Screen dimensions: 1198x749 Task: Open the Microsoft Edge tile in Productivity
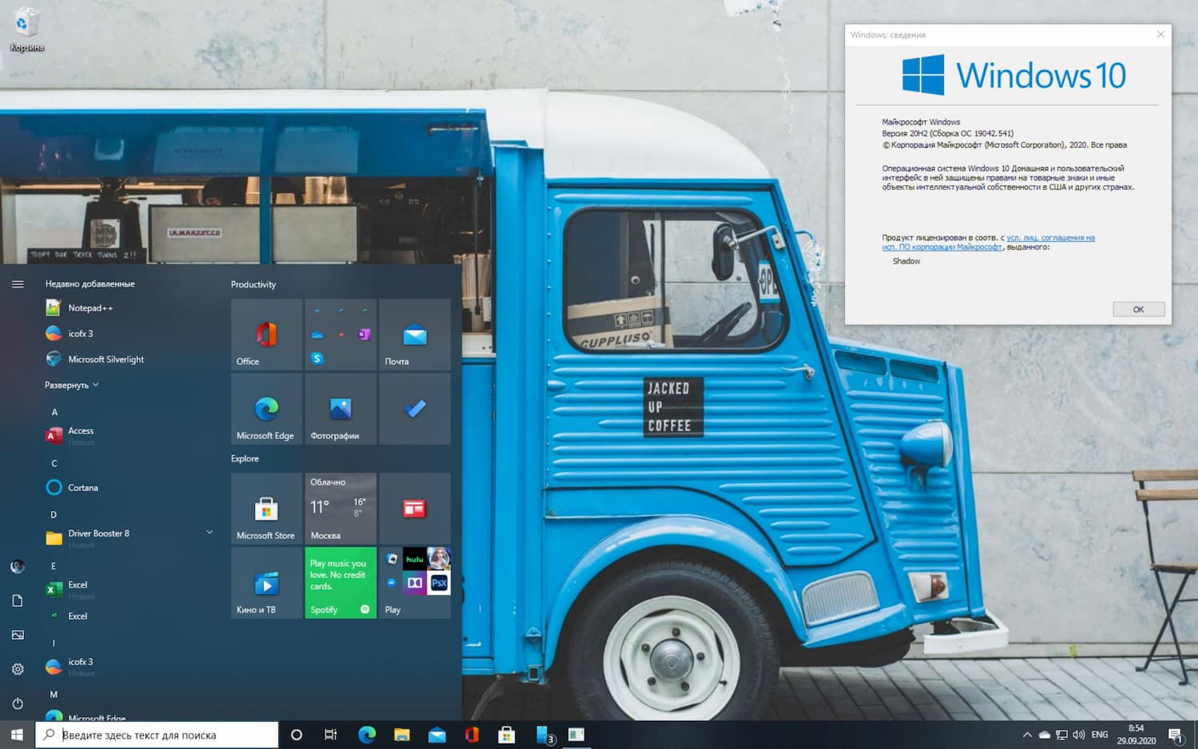click(267, 409)
